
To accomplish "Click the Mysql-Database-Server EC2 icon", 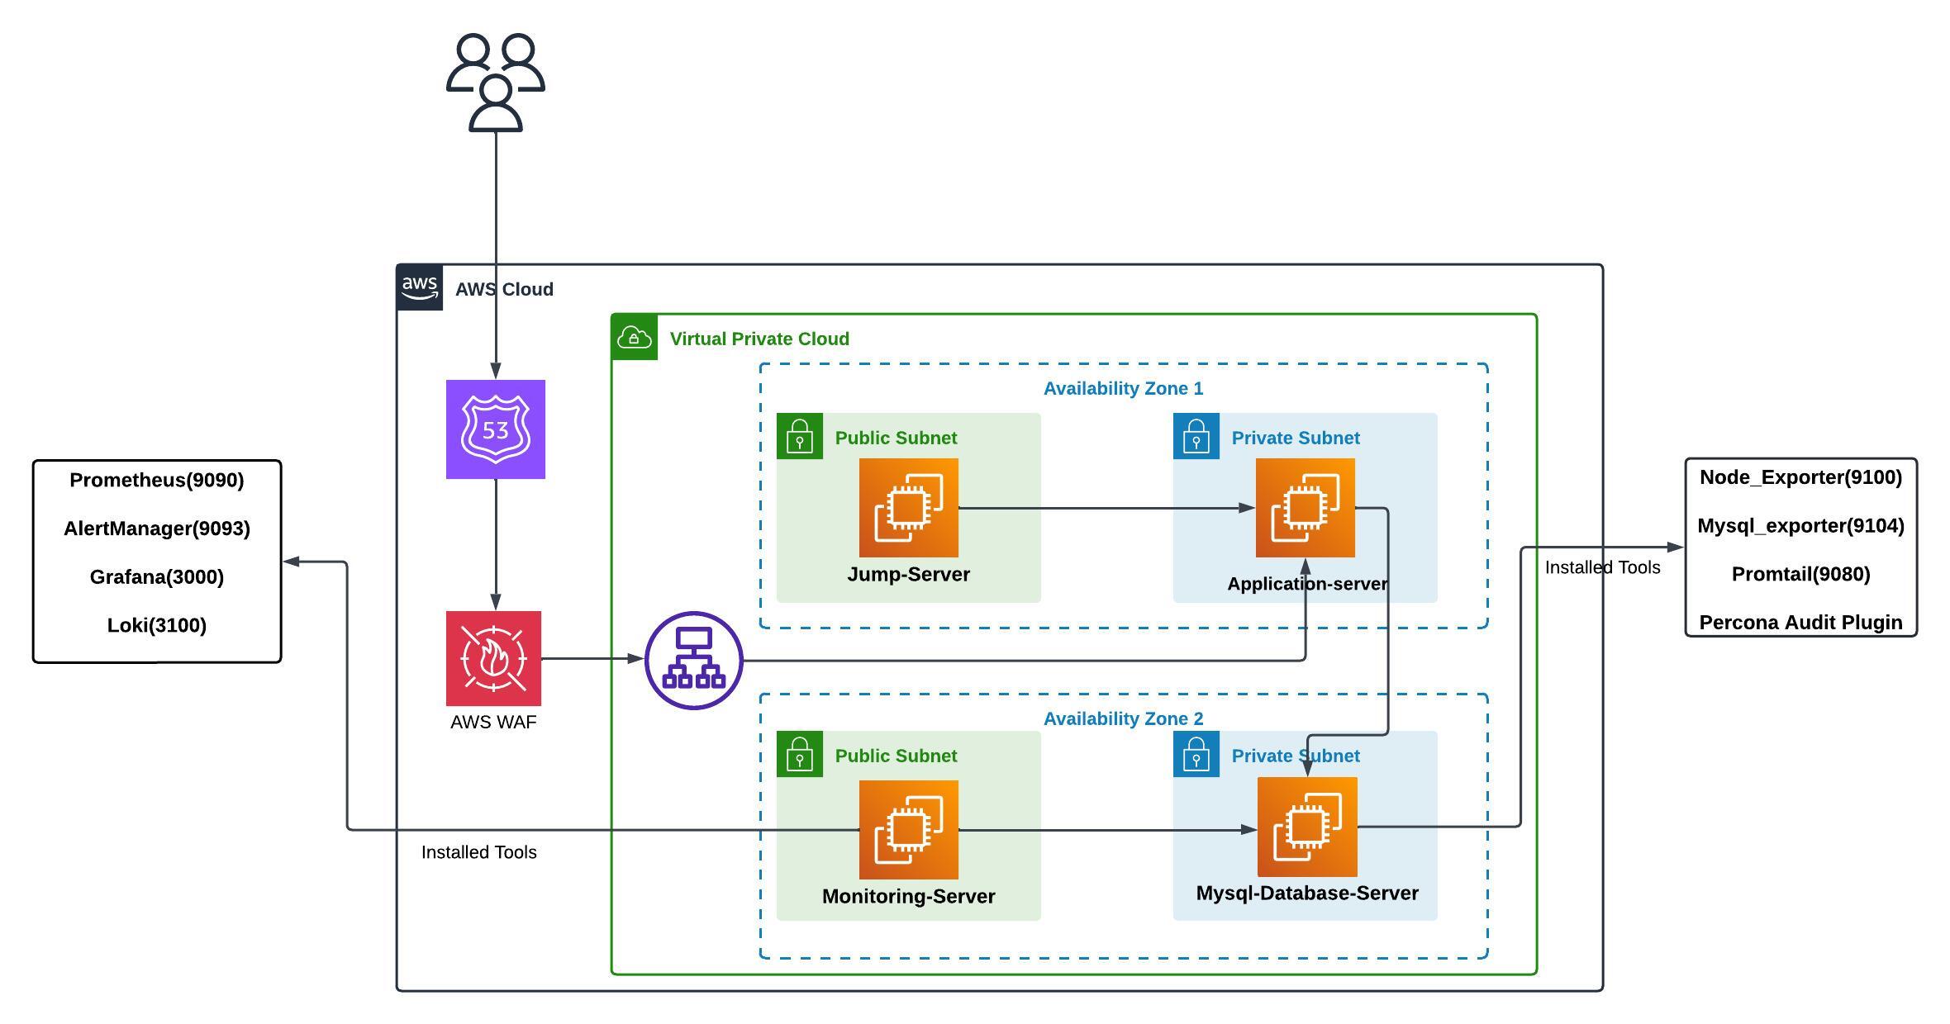I will tap(1306, 826).
